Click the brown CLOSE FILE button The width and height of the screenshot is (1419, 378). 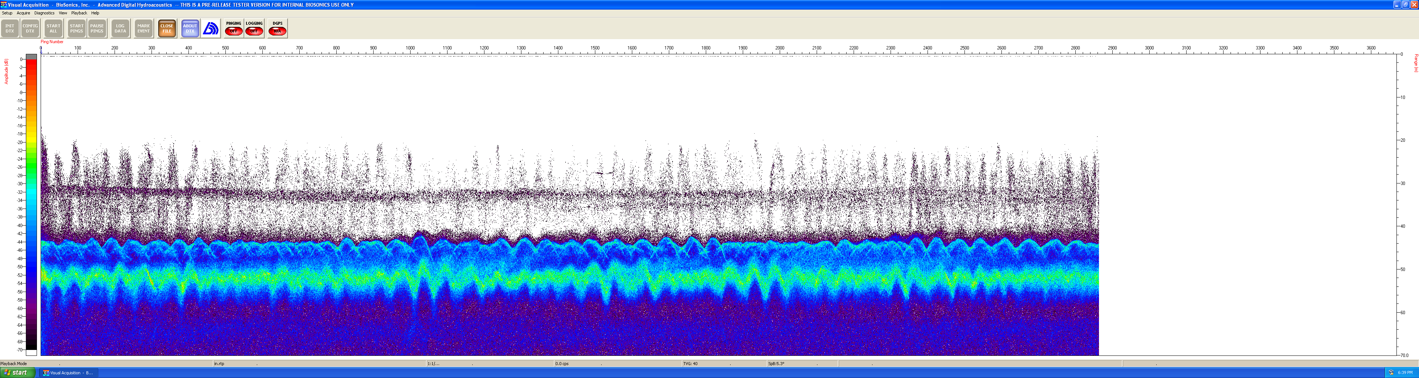click(x=167, y=29)
